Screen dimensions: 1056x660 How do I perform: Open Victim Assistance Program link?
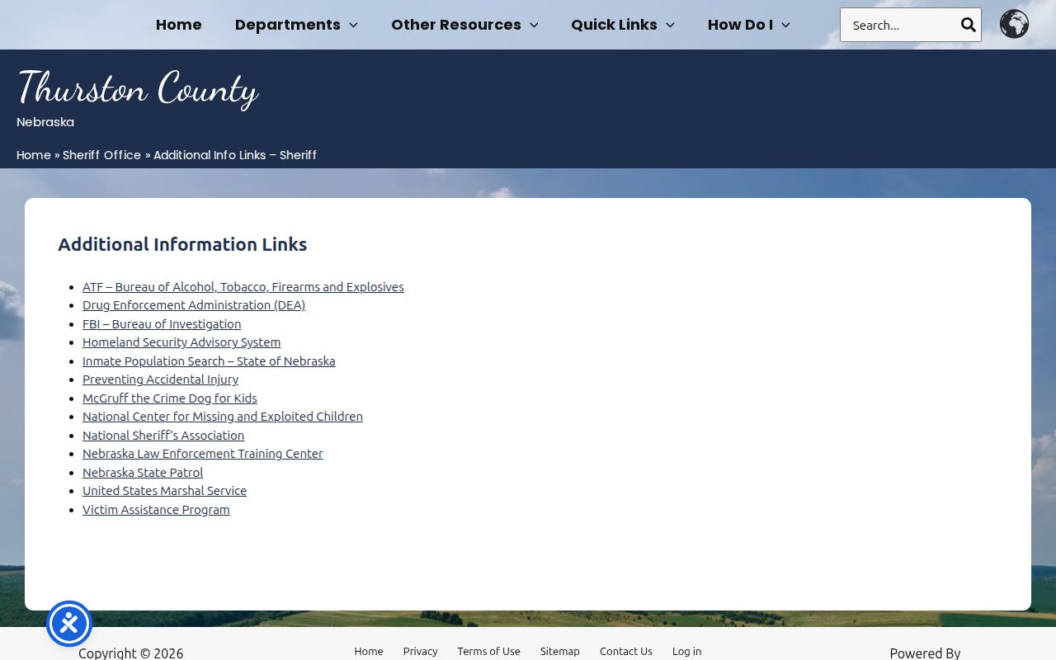pos(156,510)
